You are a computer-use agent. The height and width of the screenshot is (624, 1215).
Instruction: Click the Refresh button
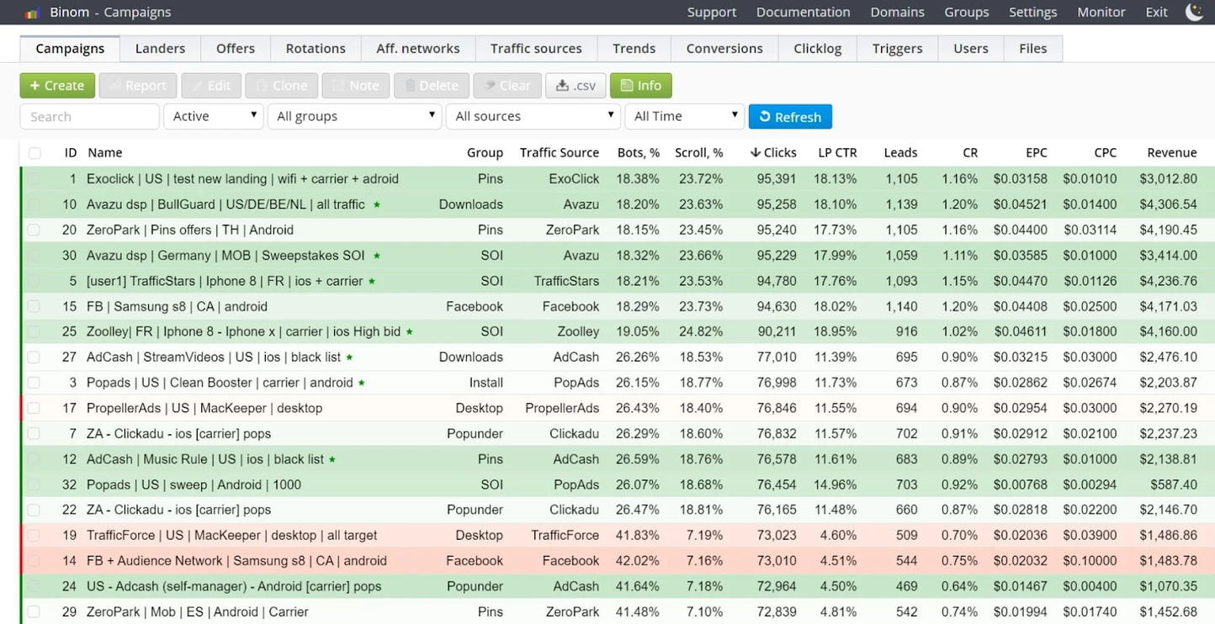tap(789, 117)
